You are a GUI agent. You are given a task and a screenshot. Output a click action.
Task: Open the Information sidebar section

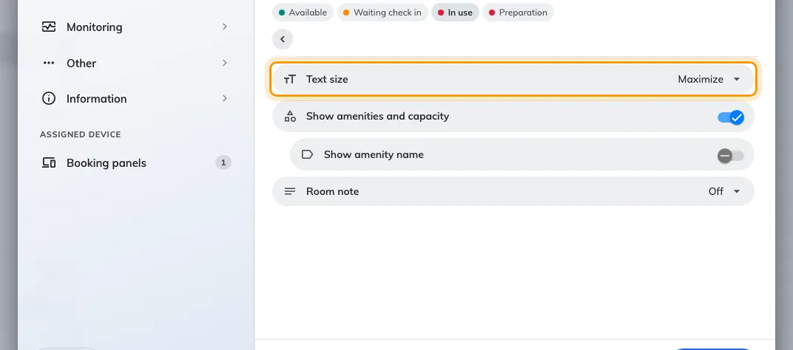point(135,98)
